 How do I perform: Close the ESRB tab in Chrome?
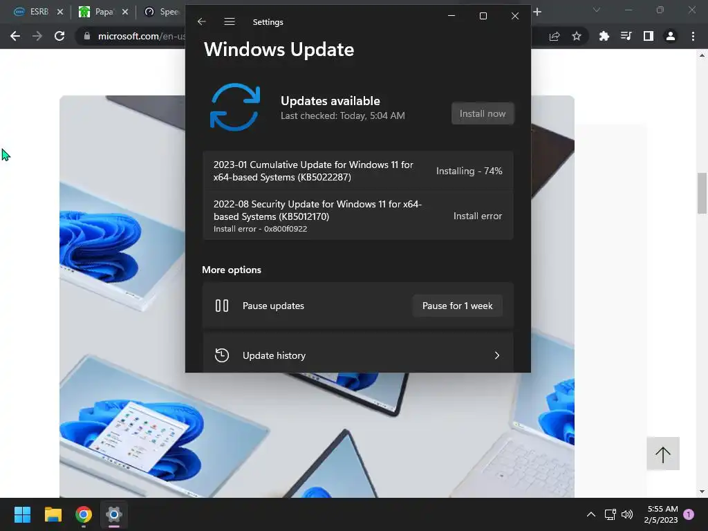coord(60,12)
